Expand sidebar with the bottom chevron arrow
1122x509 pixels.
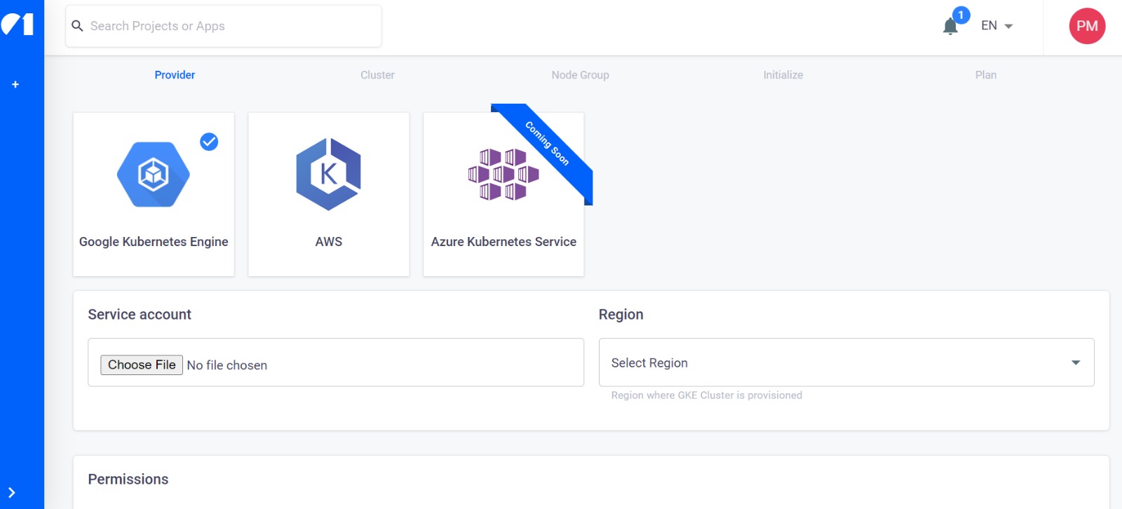point(11,492)
